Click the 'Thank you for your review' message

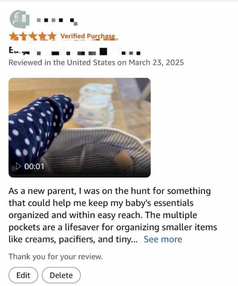click(x=56, y=257)
